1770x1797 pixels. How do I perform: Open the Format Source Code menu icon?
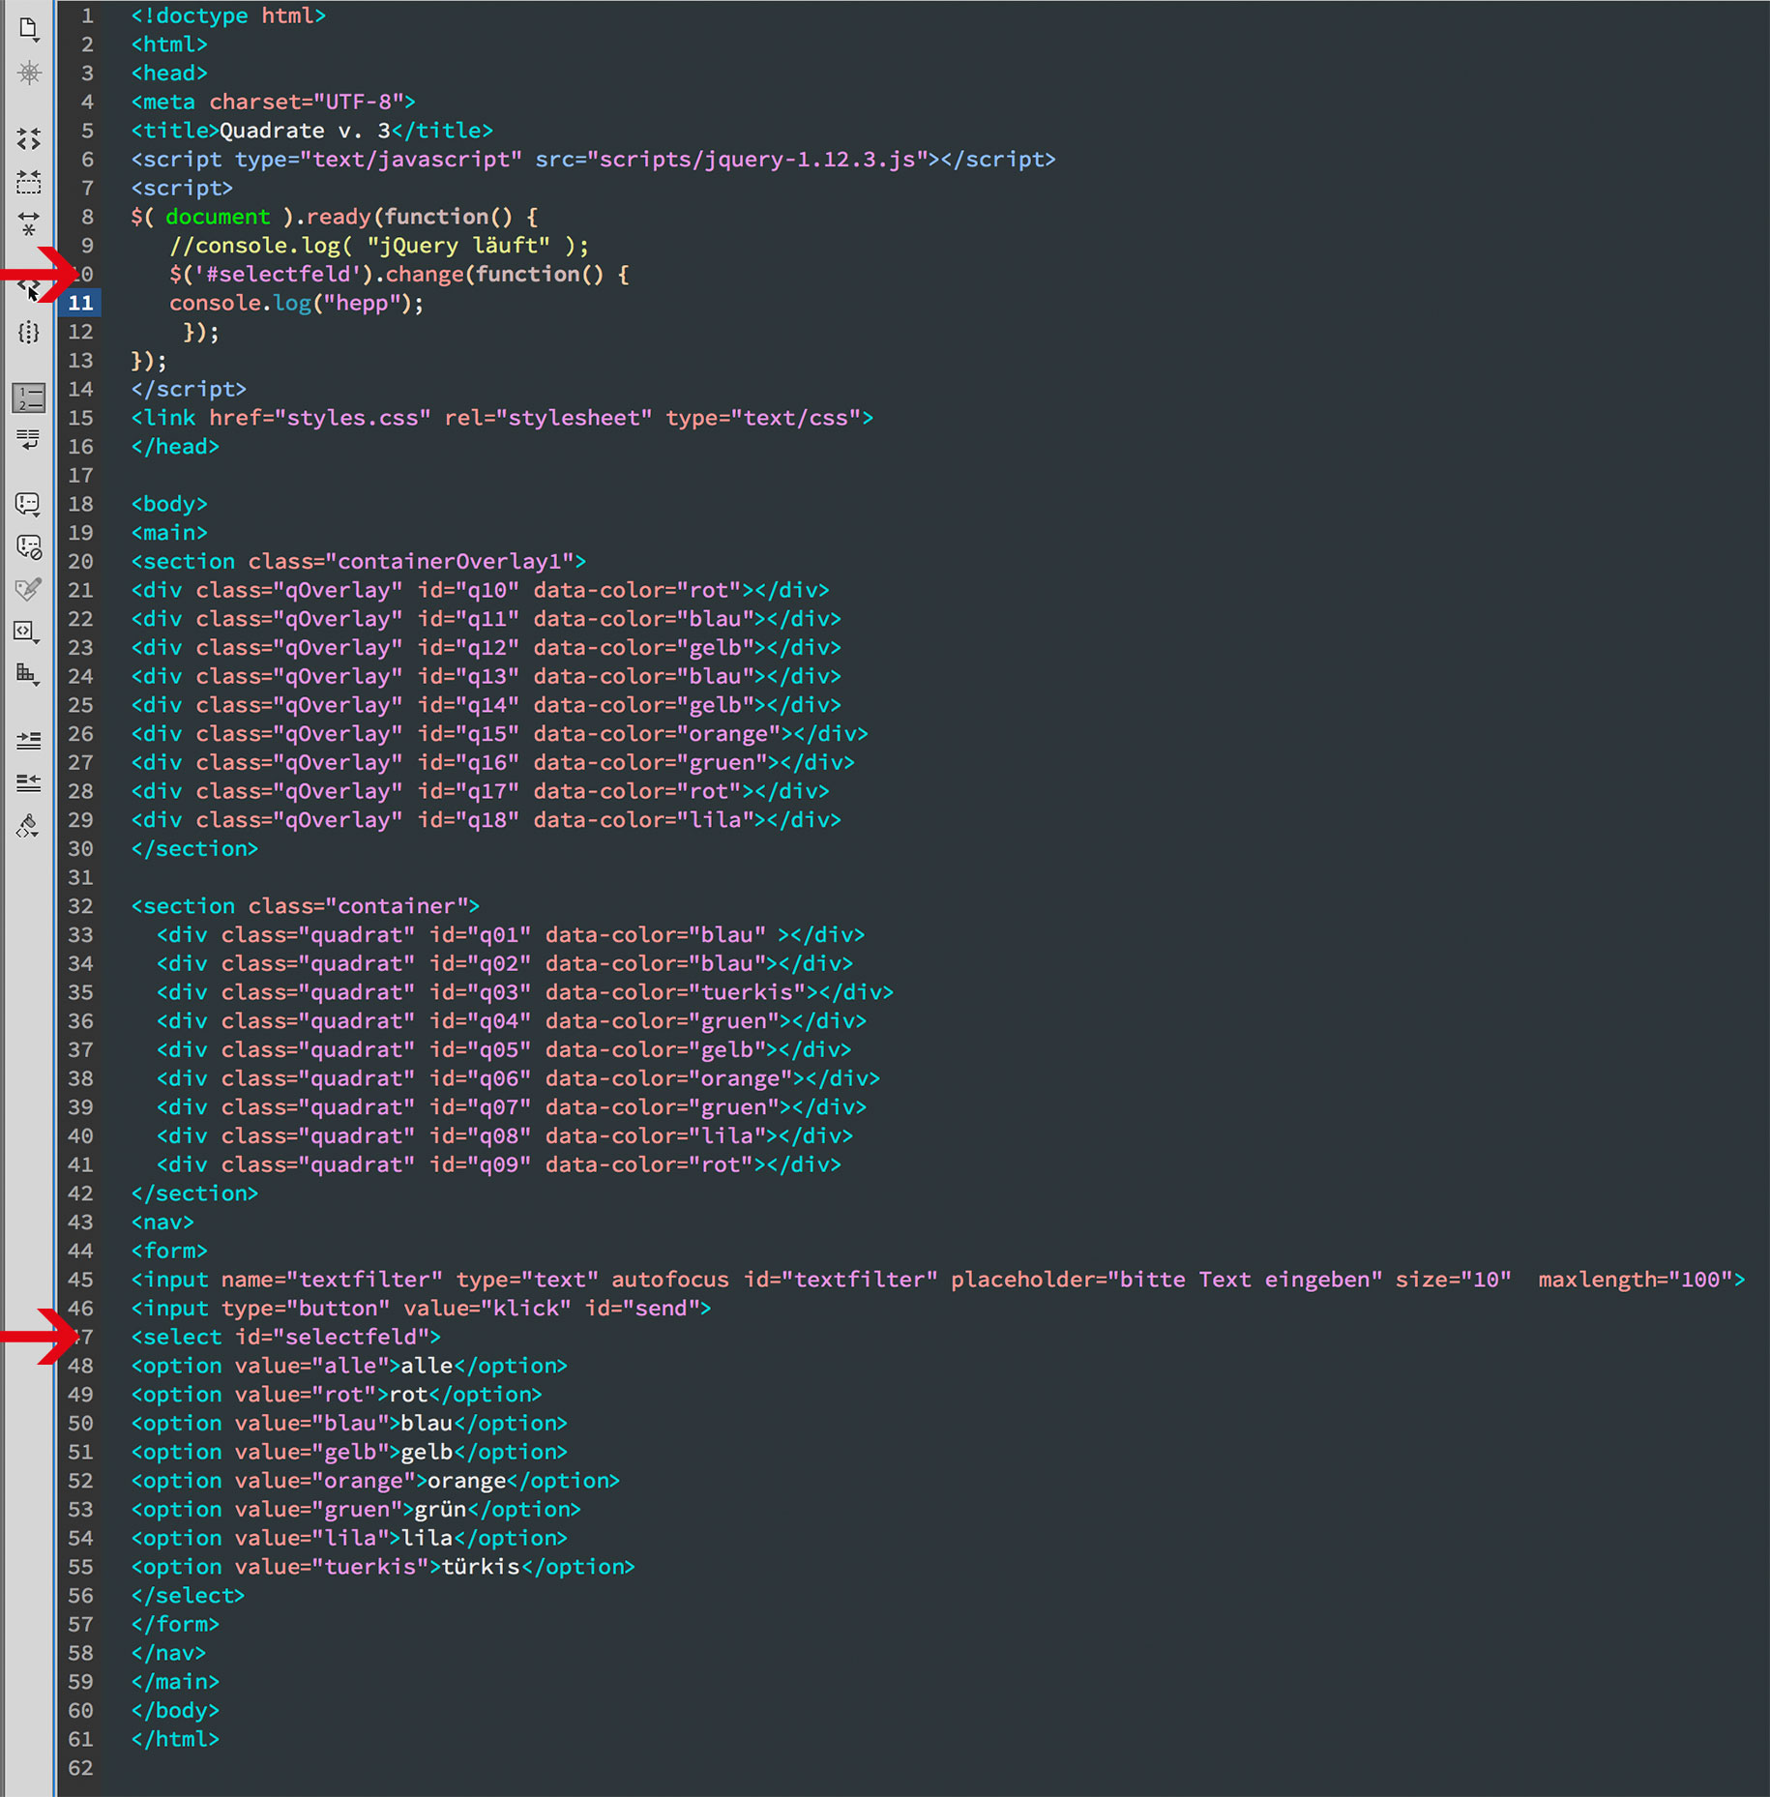[29, 826]
